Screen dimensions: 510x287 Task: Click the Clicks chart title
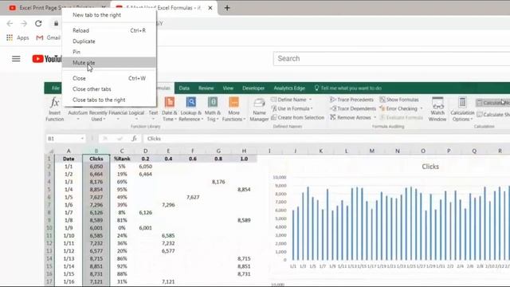(x=430, y=167)
